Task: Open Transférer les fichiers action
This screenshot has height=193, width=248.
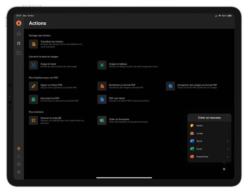Action: pyautogui.click(x=56, y=44)
